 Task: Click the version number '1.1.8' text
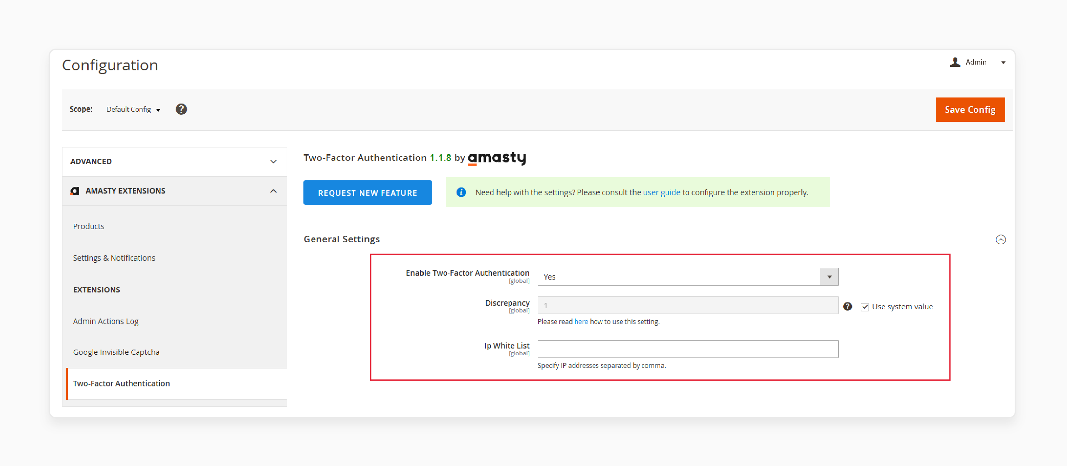click(440, 158)
